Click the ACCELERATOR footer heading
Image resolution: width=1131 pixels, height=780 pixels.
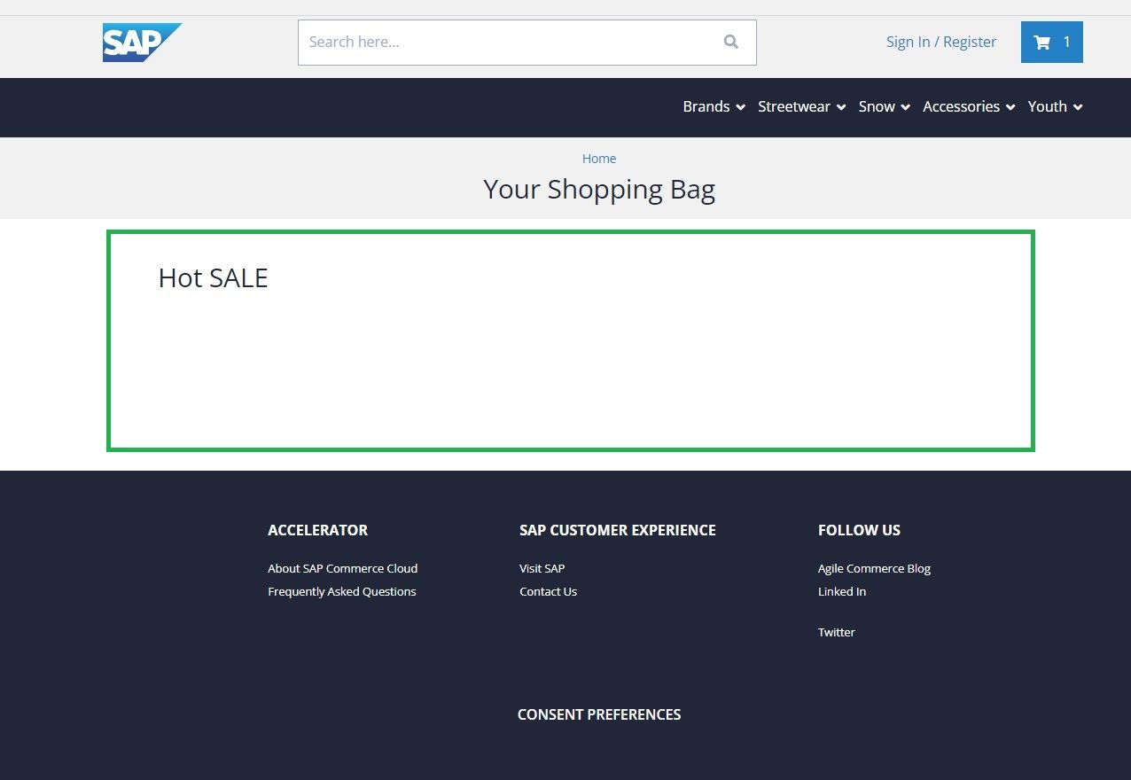[x=317, y=530]
